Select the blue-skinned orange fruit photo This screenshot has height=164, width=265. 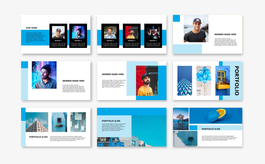[x=216, y=114]
